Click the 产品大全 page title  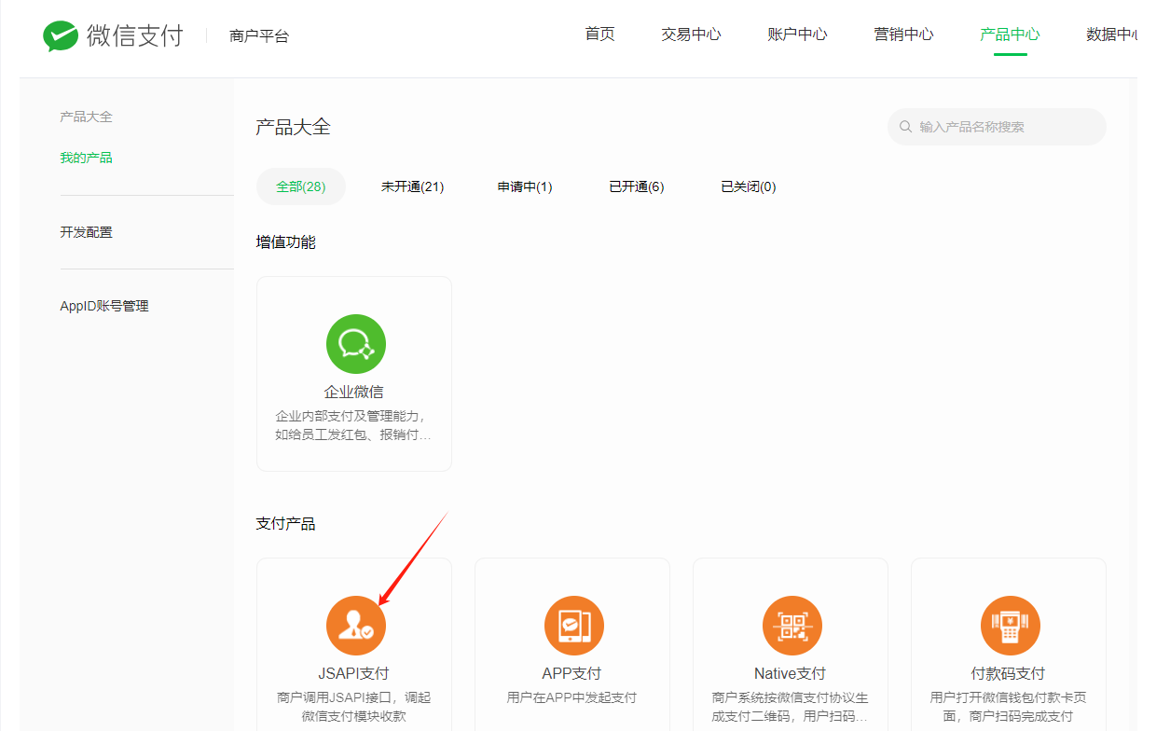pos(293,128)
